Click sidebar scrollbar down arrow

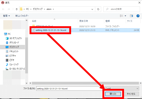(x=27, y=83)
